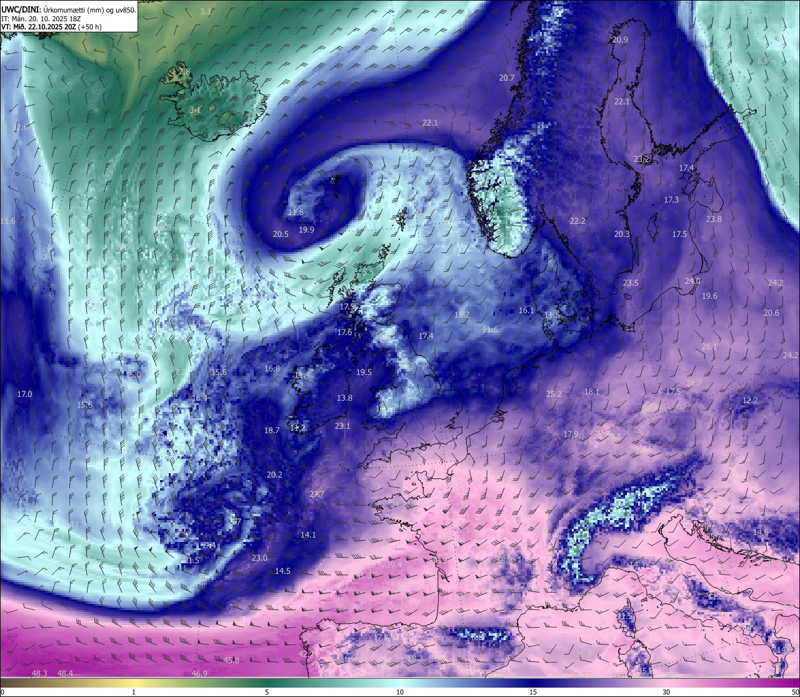Click the 17.0 value on the west Atlantic edge
This screenshot has width=800, height=697.
(x=24, y=394)
